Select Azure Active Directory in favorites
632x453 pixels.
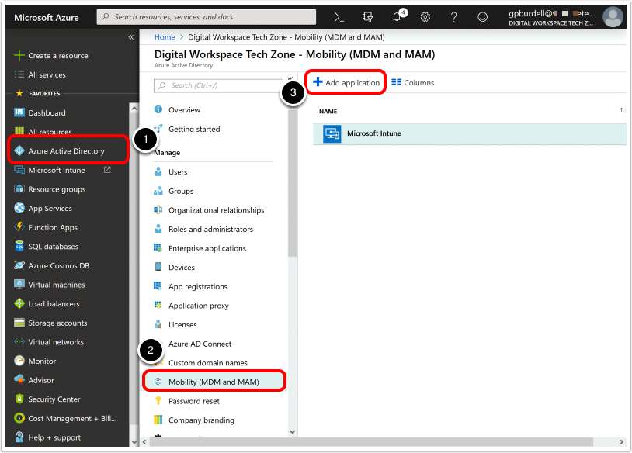(x=66, y=151)
